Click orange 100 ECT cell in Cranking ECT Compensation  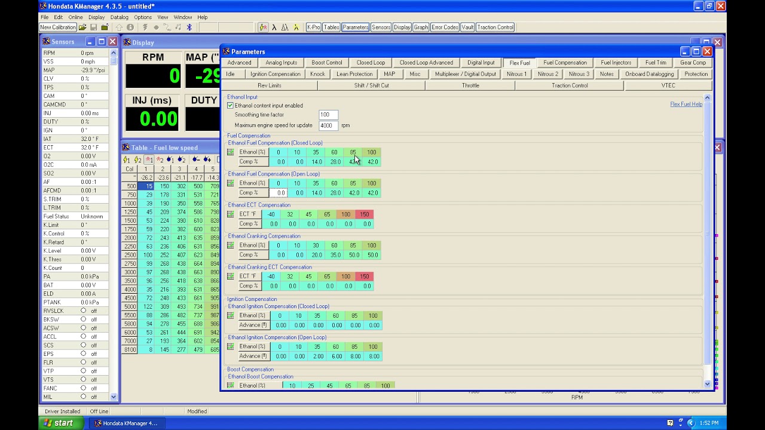tap(345, 277)
